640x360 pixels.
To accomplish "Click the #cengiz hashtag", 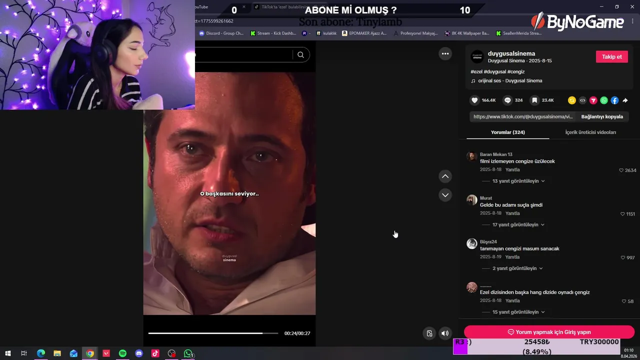I will (515, 72).
